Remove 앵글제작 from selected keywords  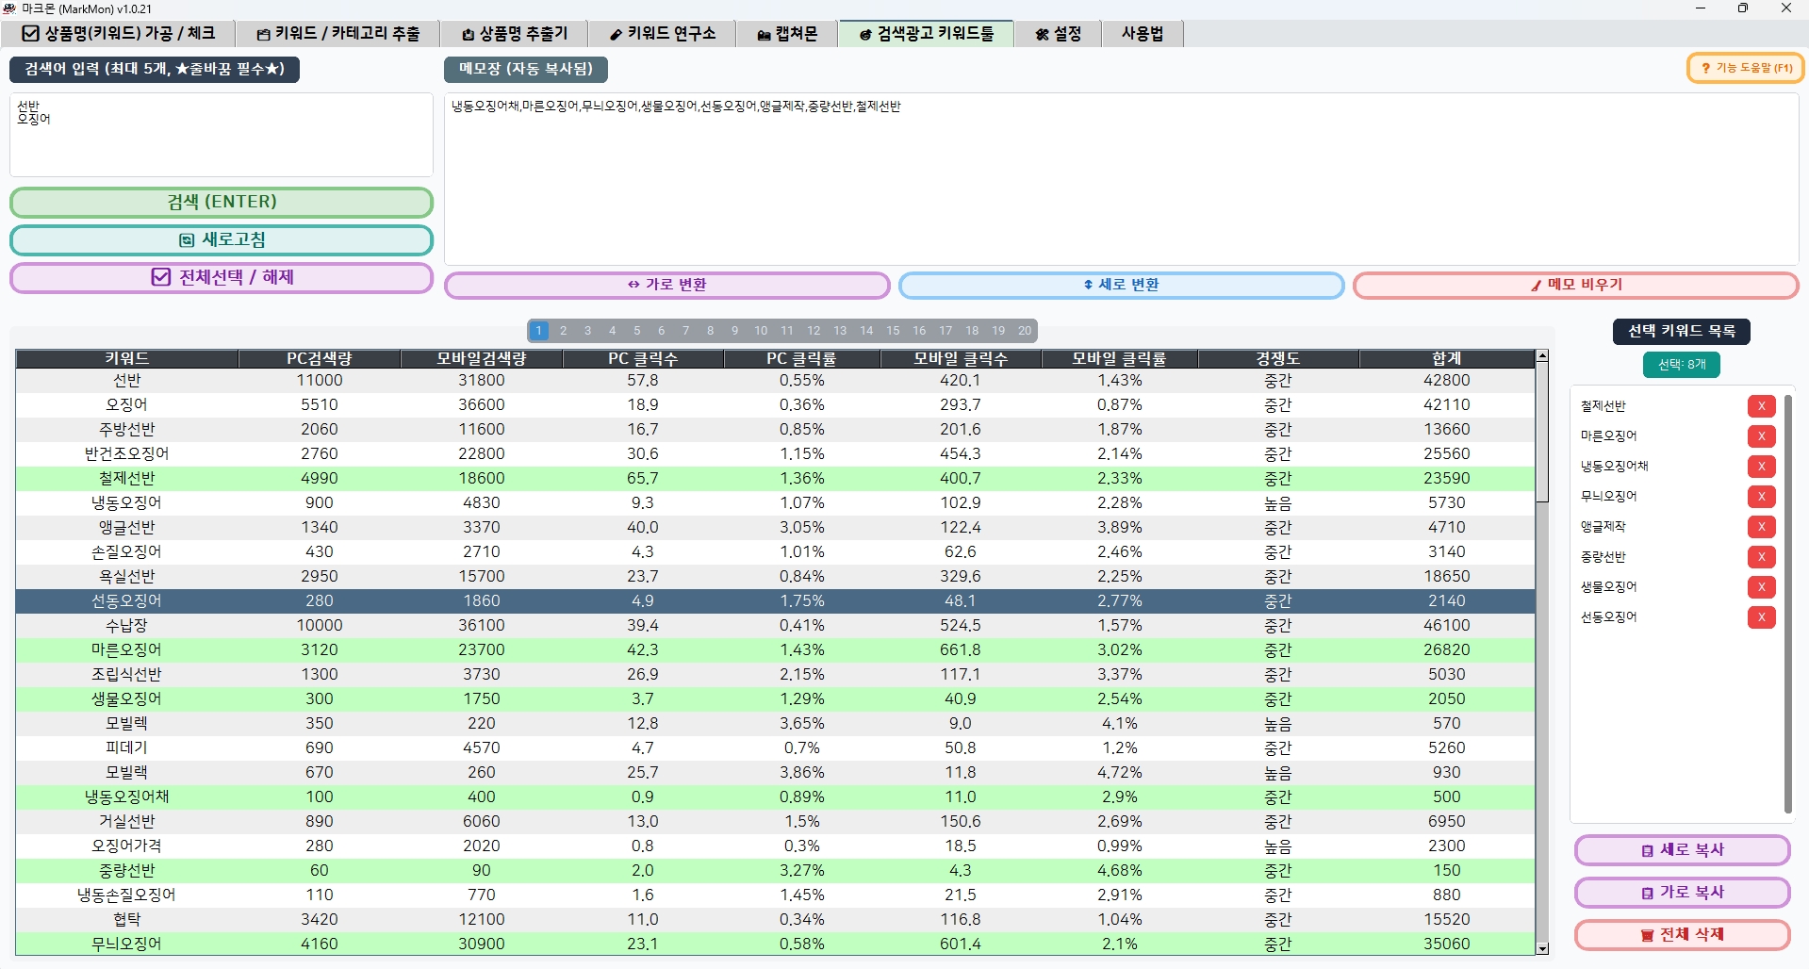click(1761, 527)
